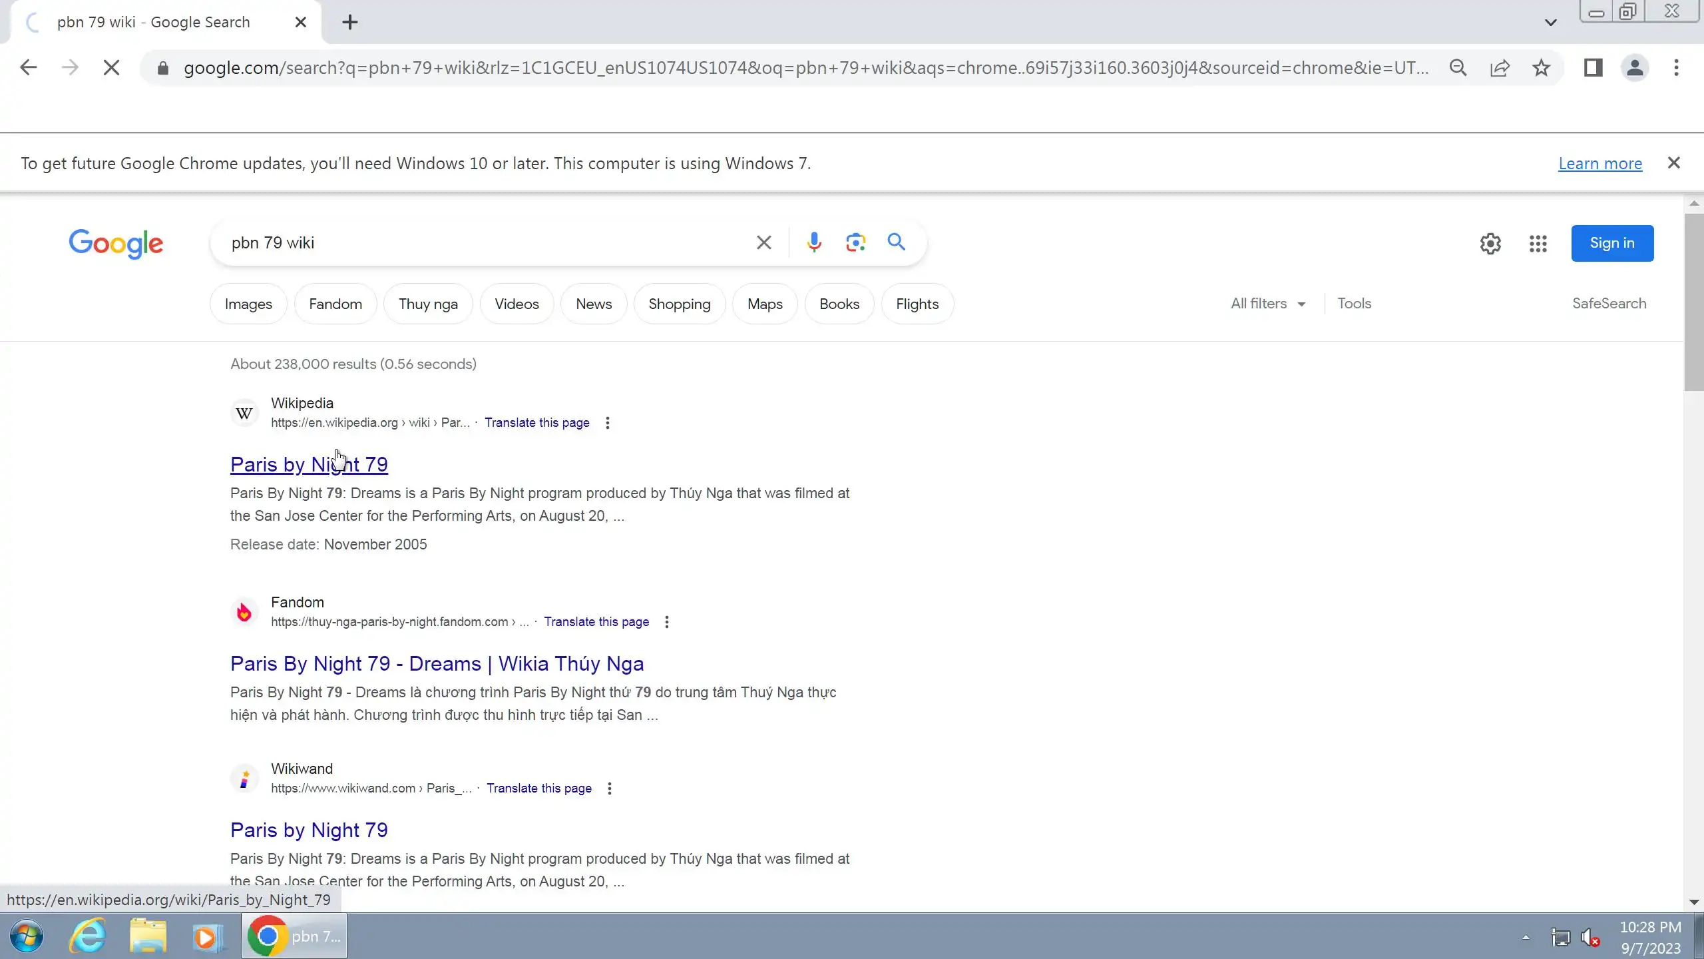Dismiss the Chrome update notification bar
This screenshot has height=959, width=1704.
tap(1673, 163)
